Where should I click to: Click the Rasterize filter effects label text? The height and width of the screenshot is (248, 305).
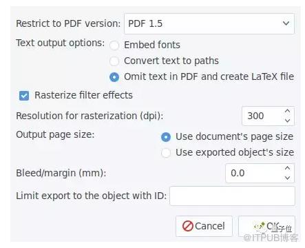click(83, 95)
